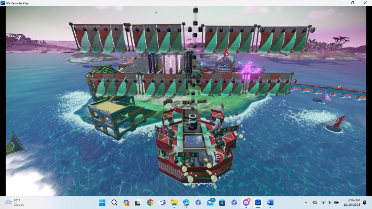Expand the hidden system tray icons
This screenshot has height=209, width=372.
[306, 202]
